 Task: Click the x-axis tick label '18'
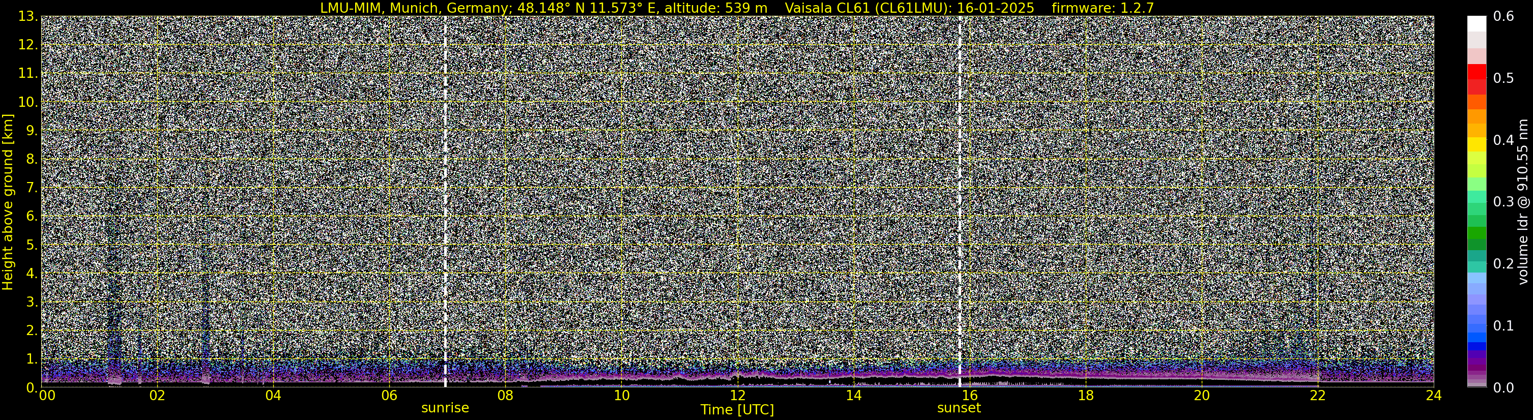pyautogui.click(x=1085, y=396)
